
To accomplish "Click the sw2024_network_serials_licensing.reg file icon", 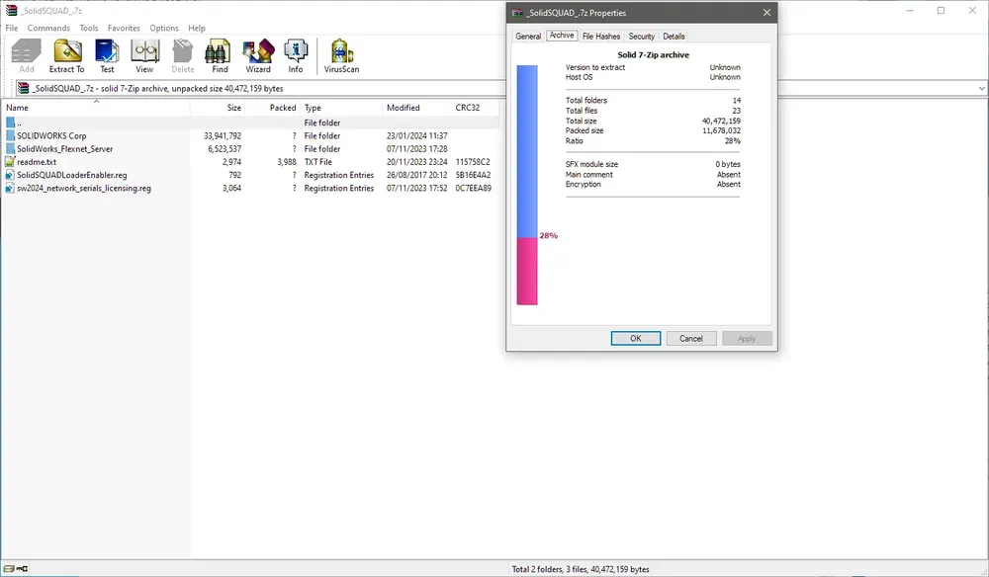I will click(x=10, y=188).
